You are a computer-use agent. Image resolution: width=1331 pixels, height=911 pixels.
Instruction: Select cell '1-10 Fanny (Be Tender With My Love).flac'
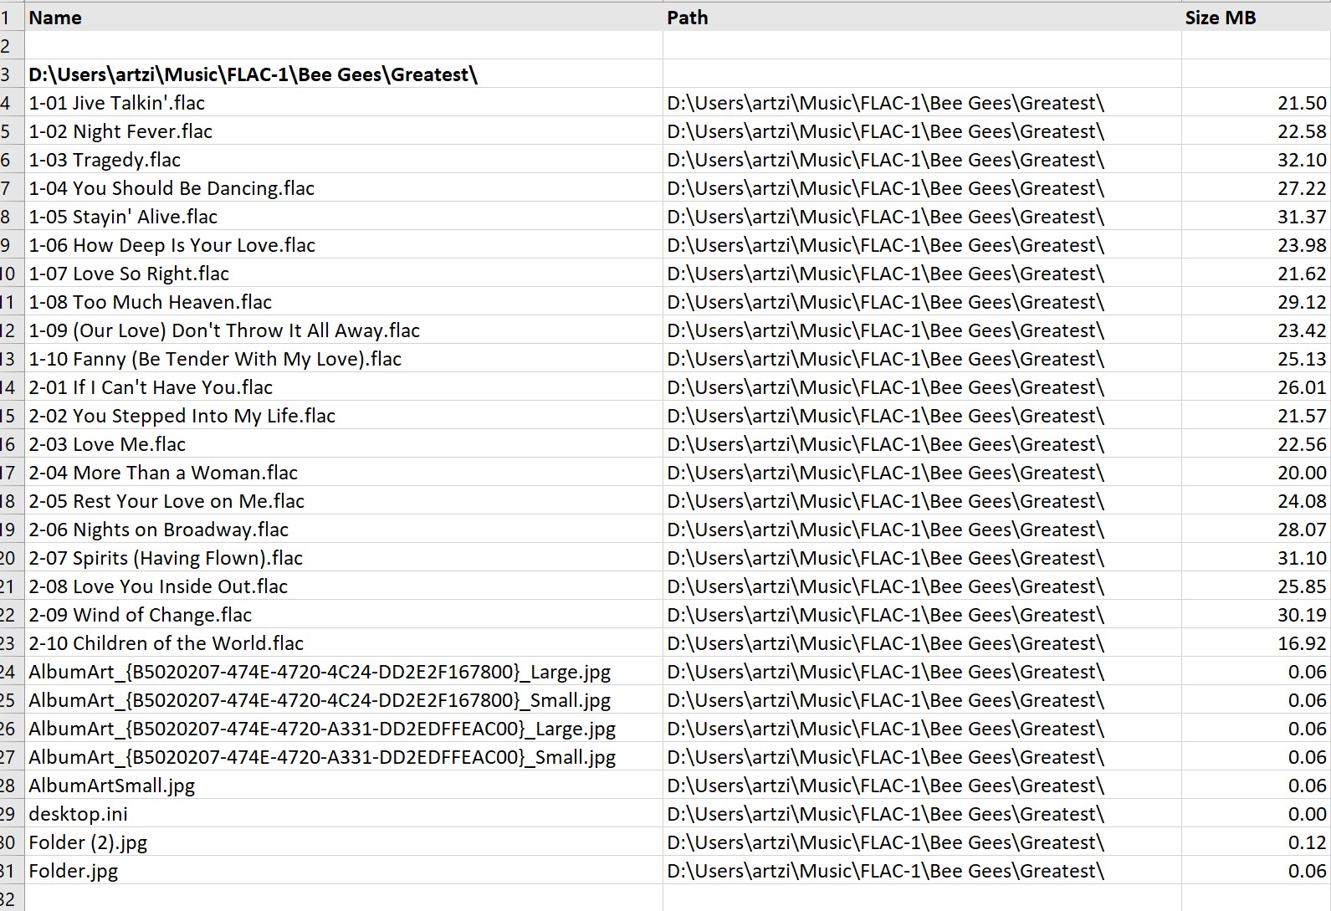(344, 359)
